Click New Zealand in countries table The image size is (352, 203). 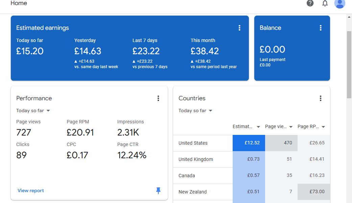[192, 192]
